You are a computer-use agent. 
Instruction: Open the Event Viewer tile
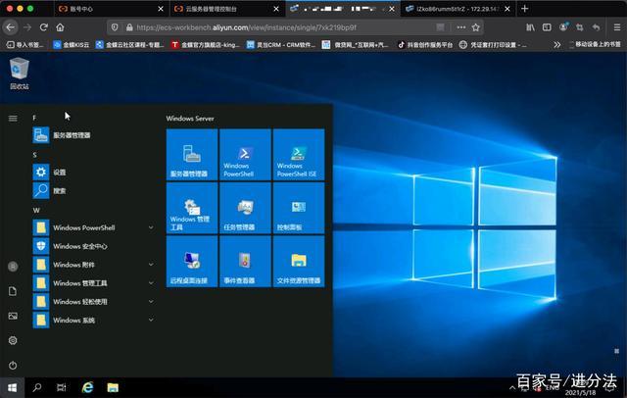(x=245, y=261)
